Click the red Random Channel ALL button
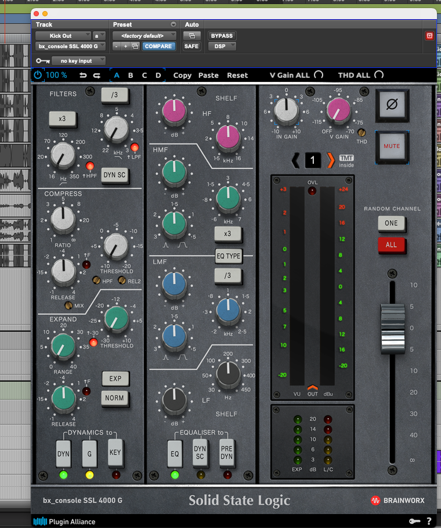441x528 pixels. pyautogui.click(x=391, y=245)
